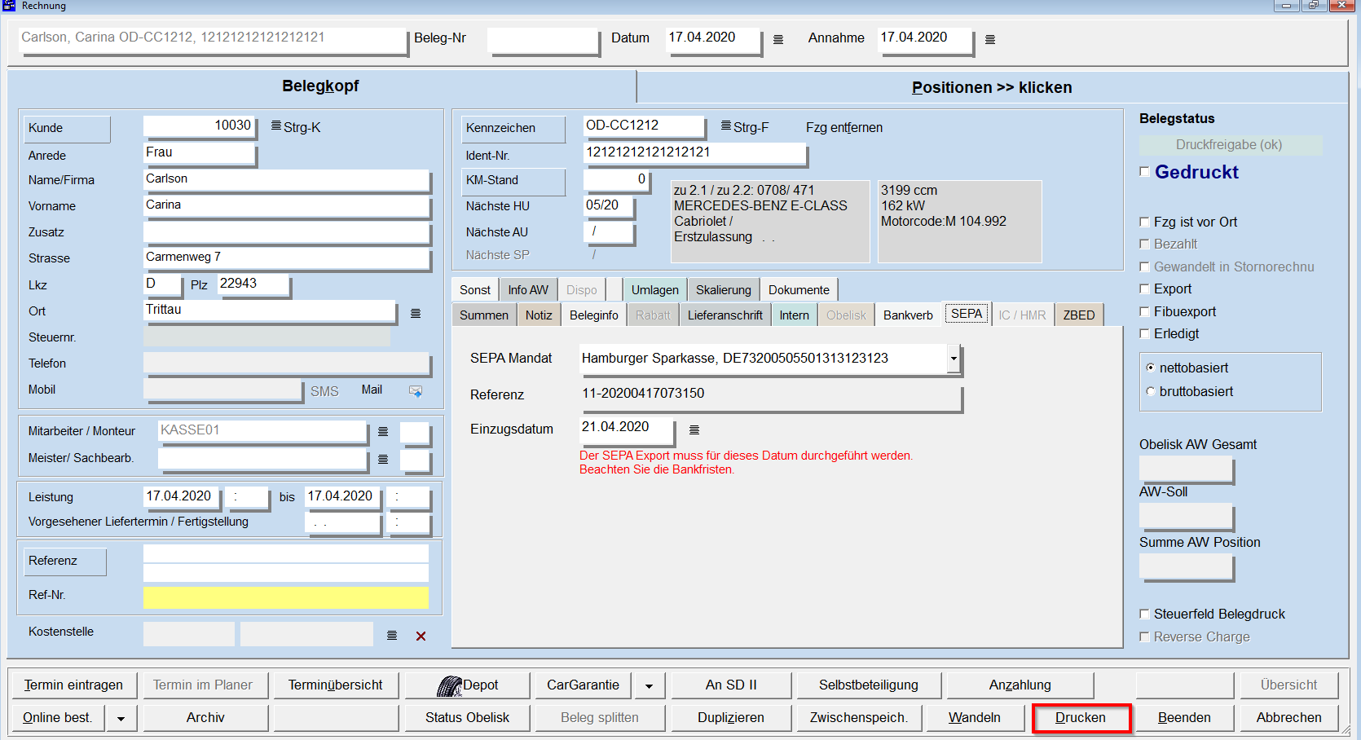Open the Dokumente tab
This screenshot has width=1361, height=740.
pyautogui.click(x=799, y=290)
